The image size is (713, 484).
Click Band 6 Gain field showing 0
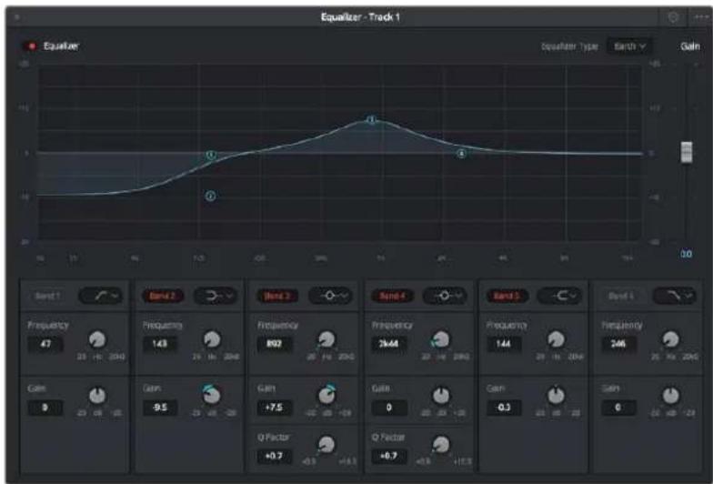(x=618, y=408)
